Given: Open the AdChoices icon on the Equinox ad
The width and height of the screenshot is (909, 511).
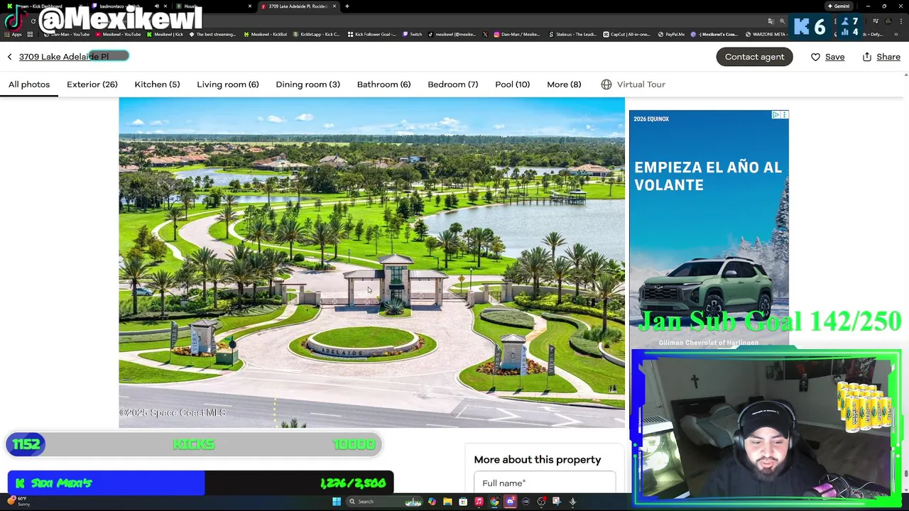Looking at the screenshot, I should (776, 114).
